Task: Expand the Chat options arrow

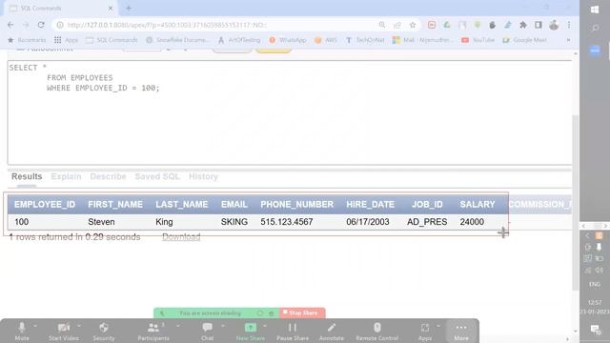Action: click(223, 326)
